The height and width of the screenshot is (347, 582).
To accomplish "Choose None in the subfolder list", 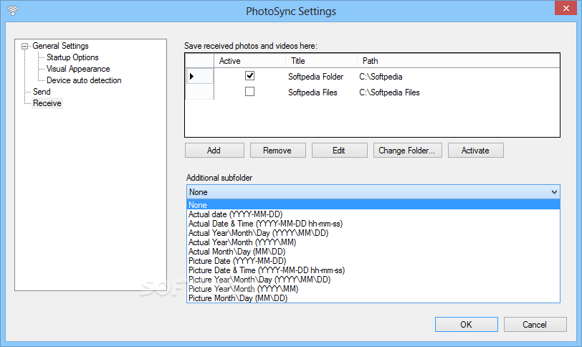I will [373, 205].
